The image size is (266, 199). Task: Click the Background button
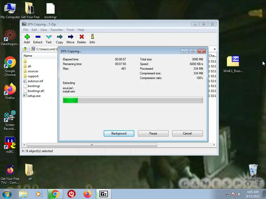(x=119, y=133)
